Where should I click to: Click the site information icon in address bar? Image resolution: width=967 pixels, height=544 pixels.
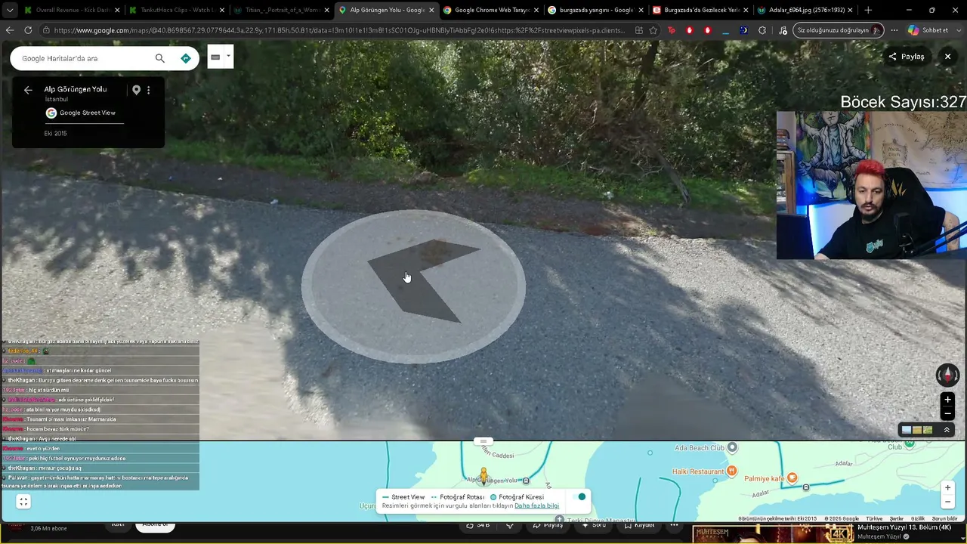pyautogui.click(x=47, y=30)
